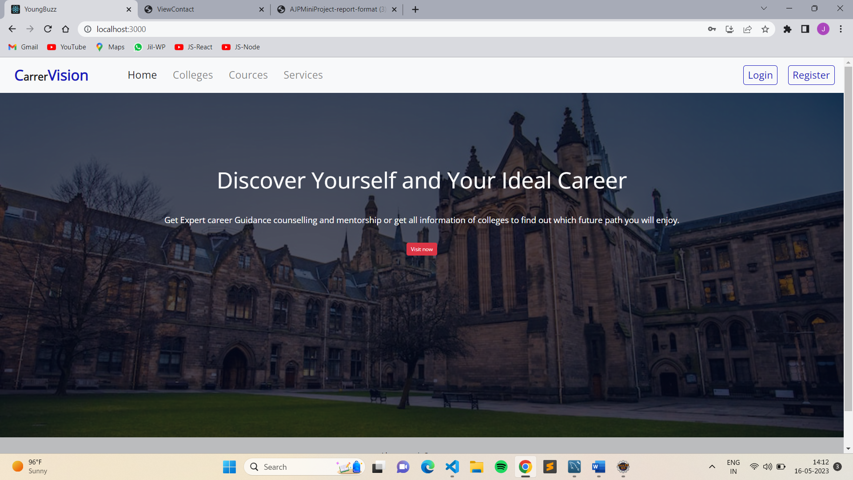The height and width of the screenshot is (480, 853).
Task: Reload the current page
Action: 48,29
